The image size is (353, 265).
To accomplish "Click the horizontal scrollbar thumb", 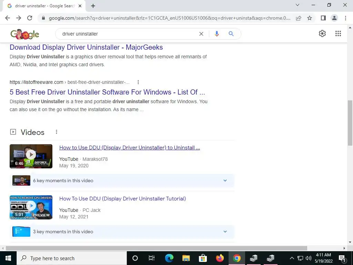I will pyautogui.click(x=157, y=248).
